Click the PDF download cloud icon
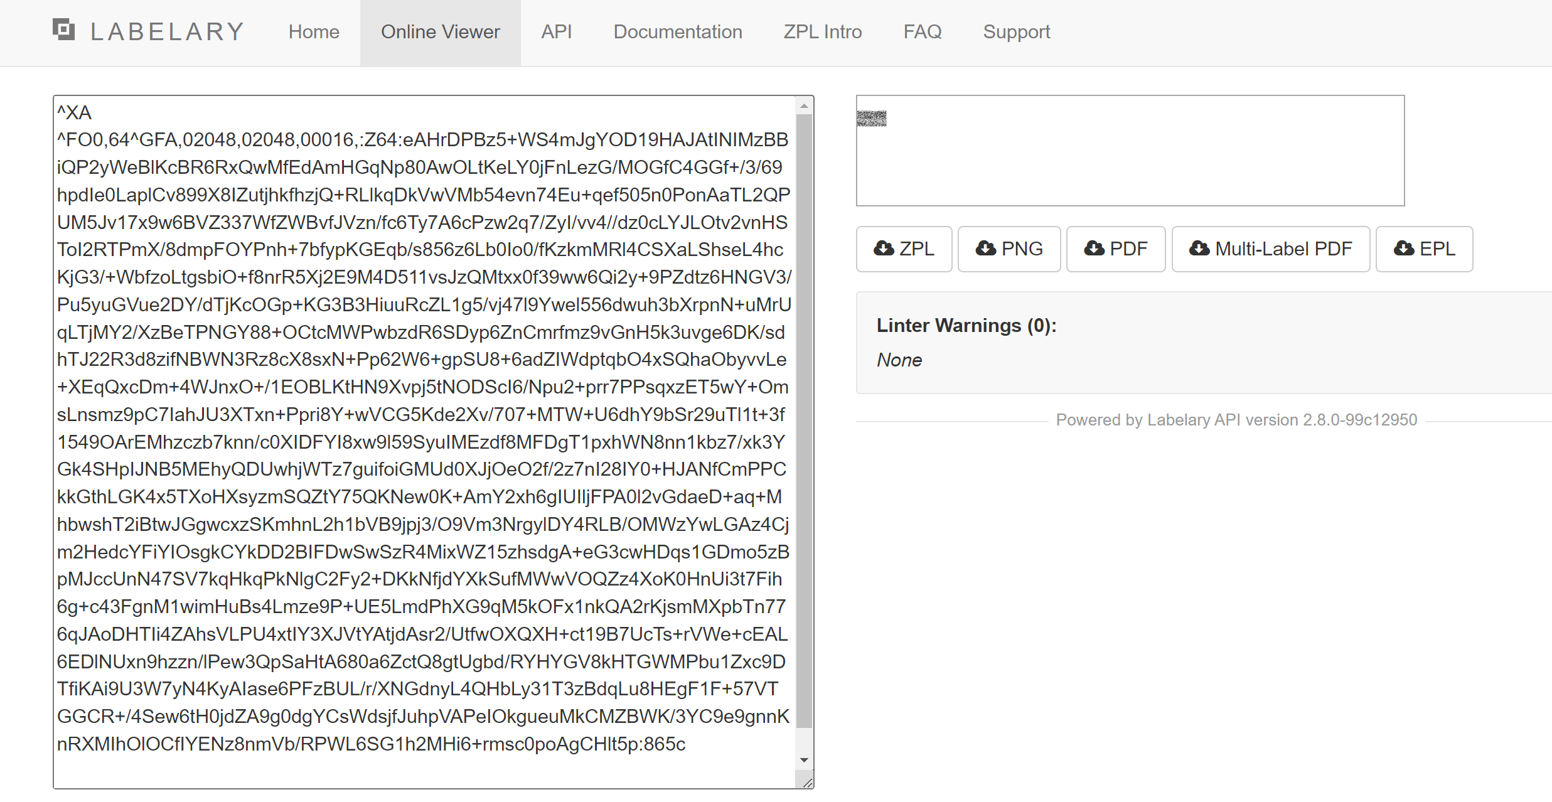 (1094, 249)
